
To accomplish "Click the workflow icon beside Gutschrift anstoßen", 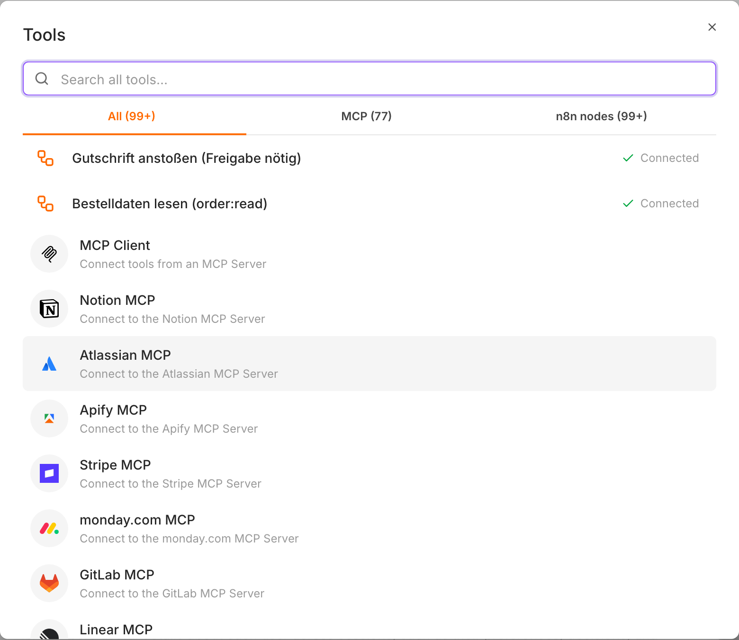I will click(45, 158).
